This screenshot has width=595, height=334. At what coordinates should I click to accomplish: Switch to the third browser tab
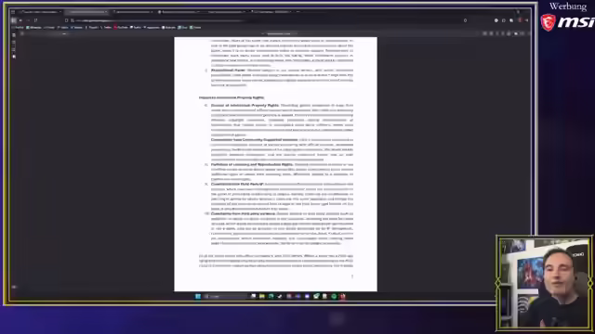[133, 12]
